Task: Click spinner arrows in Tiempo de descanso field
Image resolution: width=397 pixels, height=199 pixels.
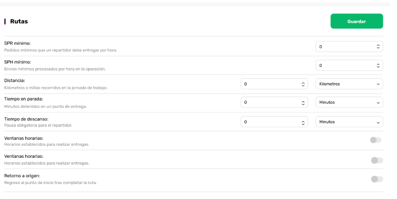Action: pyautogui.click(x=303, y=122)
